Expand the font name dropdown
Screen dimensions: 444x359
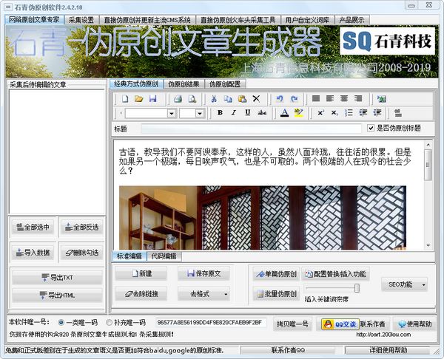172,113
